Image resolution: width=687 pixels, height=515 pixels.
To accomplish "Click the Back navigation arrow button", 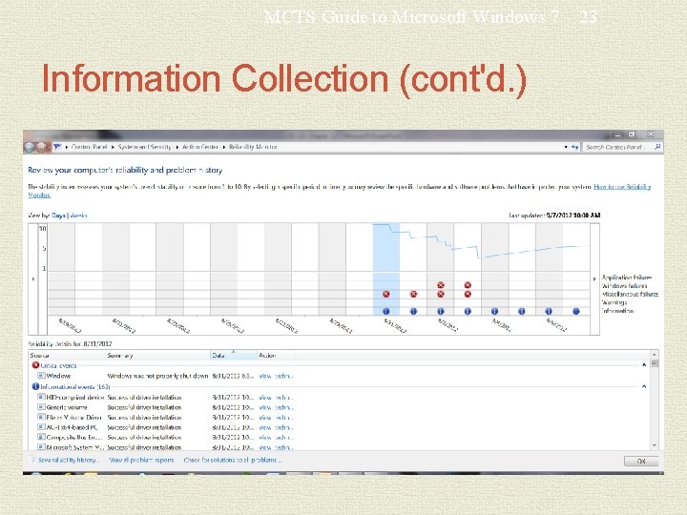I will pos(30,147).
